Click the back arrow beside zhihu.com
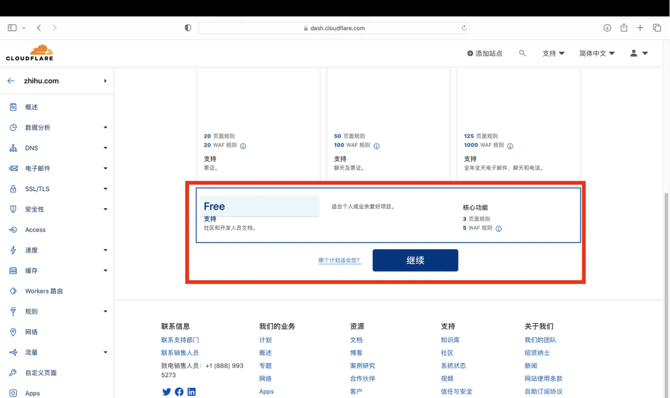This screenshot has height=398, width=670. (x=11, y=81)
